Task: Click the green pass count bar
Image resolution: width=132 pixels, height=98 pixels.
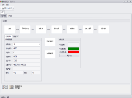Action: tap(73, 49)
